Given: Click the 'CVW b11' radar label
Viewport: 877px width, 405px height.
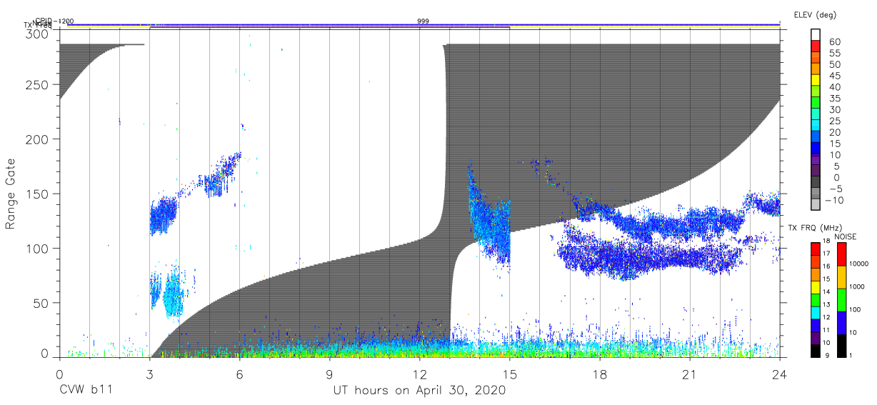Looking at the screenshot, I should point(86,391).
